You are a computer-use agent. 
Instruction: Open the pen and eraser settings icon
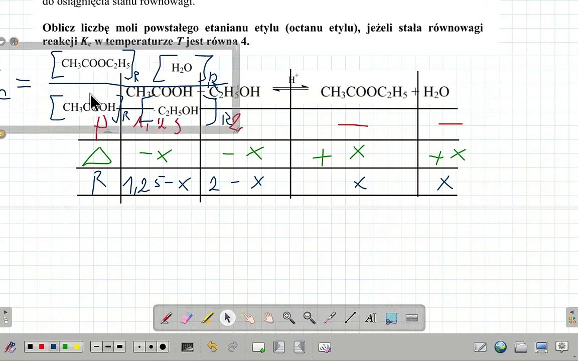pos(10,347)
